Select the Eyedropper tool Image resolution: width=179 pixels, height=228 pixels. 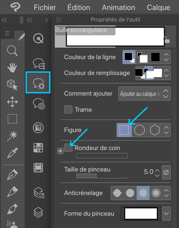click(x=12, y=153)
